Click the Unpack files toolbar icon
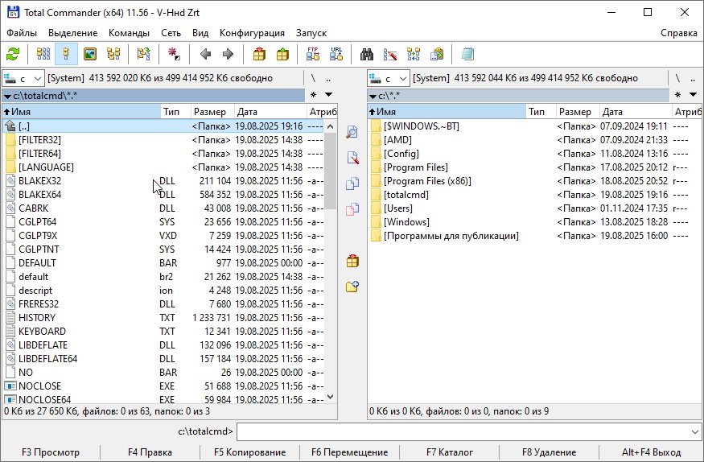Image resolution: width=704 pixels, height=462 pixels. pyautogui.click(x=282, y=54)
